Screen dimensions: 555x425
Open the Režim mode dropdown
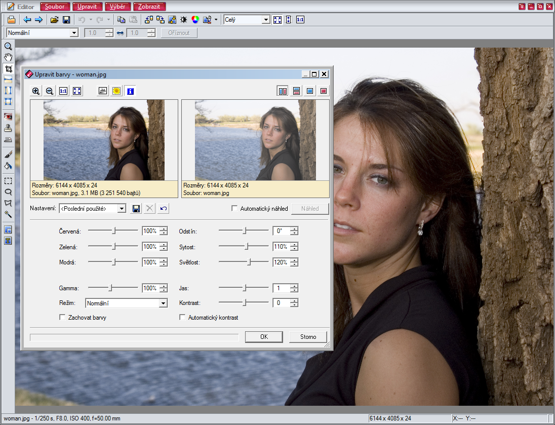pos(163,303)
